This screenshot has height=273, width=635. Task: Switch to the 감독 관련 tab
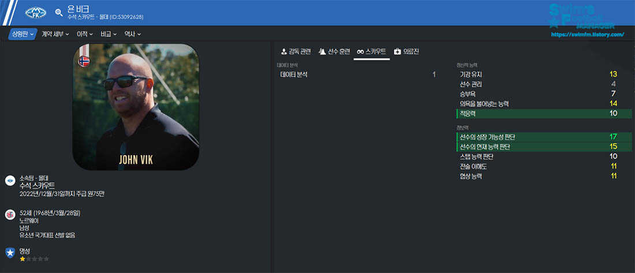[x=296, y=51]
